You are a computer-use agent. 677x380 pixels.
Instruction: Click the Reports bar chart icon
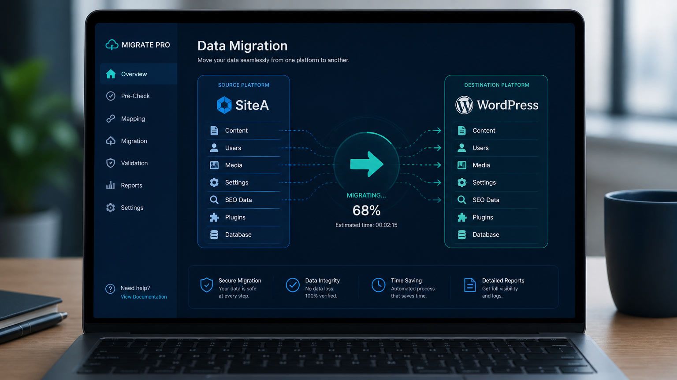111,185
